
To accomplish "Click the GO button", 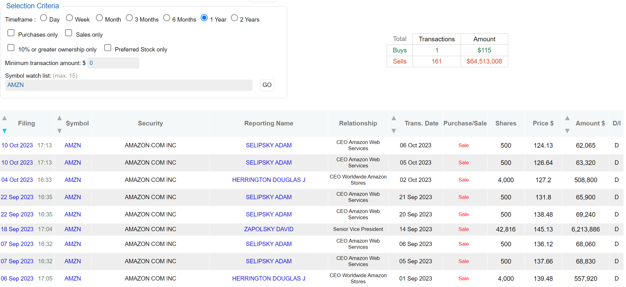I will tap(267, 85).
